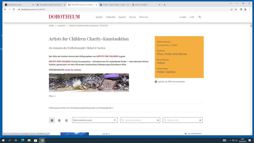Image resolution: width=254 pixels, height=143 pixels.
Task: Click the Lot Nr. 1 blue thumbnail
Action: (75, 134)
